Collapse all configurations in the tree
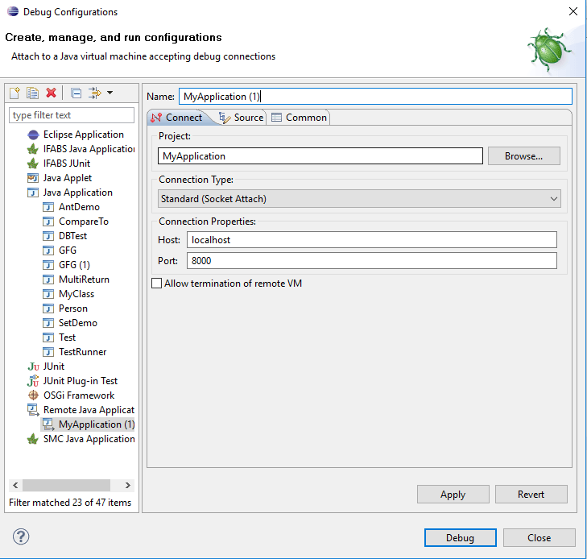The width and height of the screenshot is (587, 559). click(x=76, y=93)
